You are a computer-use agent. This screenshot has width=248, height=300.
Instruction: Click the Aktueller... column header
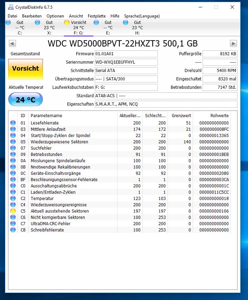point(130,116)
